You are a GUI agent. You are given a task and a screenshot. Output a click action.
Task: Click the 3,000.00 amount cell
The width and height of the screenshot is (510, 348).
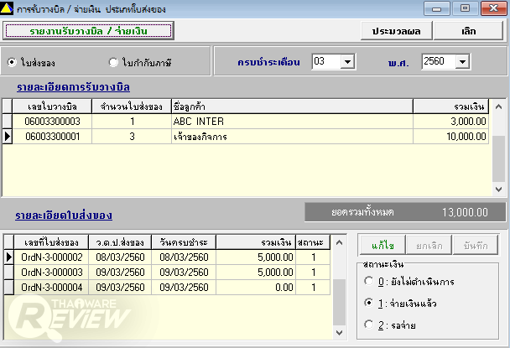pos(450,122)
